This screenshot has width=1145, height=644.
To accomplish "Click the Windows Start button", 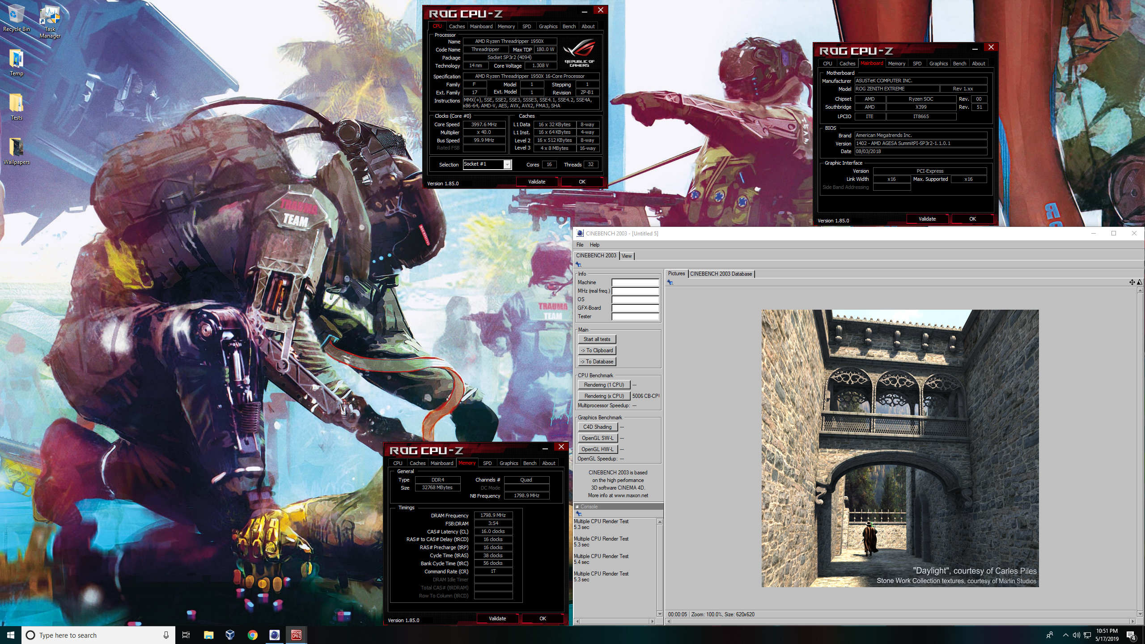I will click(11, 635).
